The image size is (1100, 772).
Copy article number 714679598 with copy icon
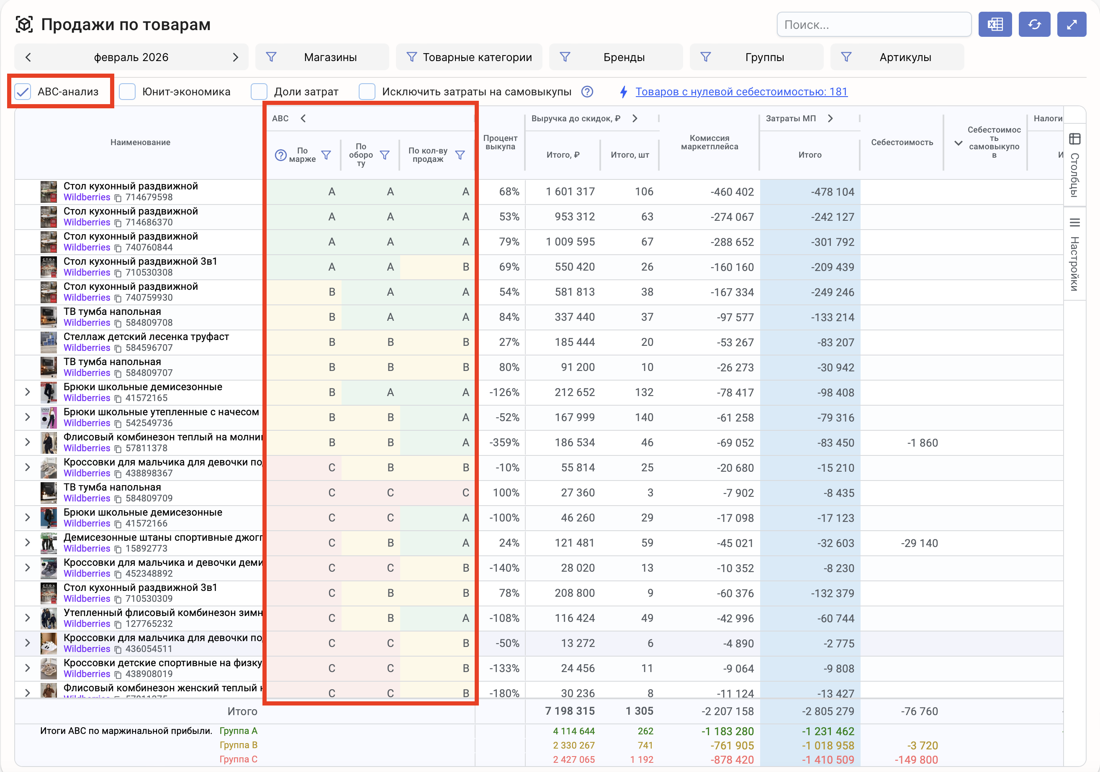[118, 198]
